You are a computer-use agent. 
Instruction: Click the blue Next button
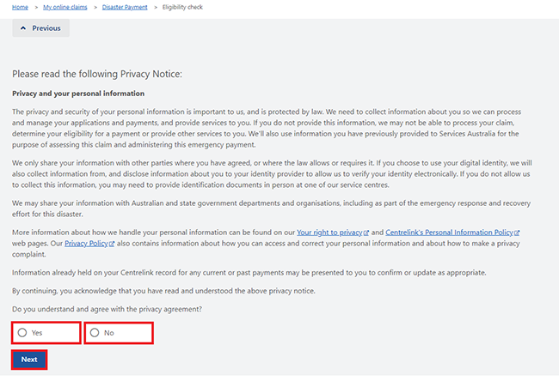pyautogui.click(x=29, y=360)
